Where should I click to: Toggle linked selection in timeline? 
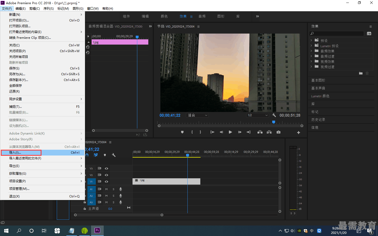96,155
